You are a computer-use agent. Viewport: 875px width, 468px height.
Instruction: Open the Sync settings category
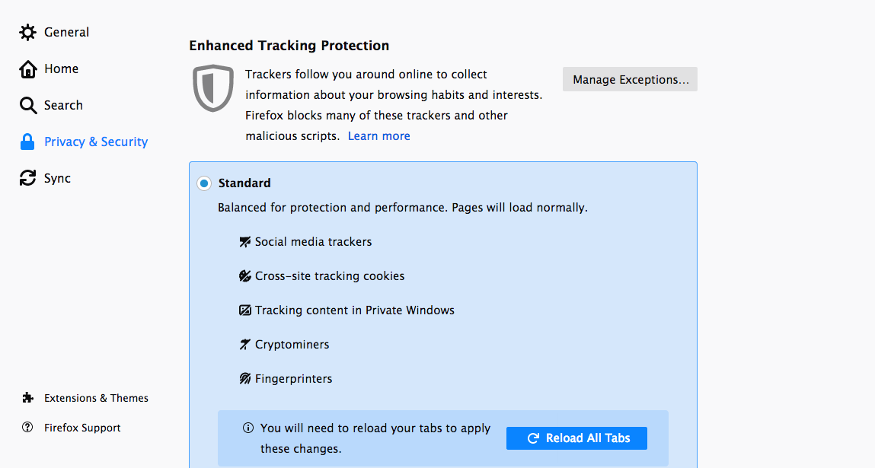click(57, 179)
